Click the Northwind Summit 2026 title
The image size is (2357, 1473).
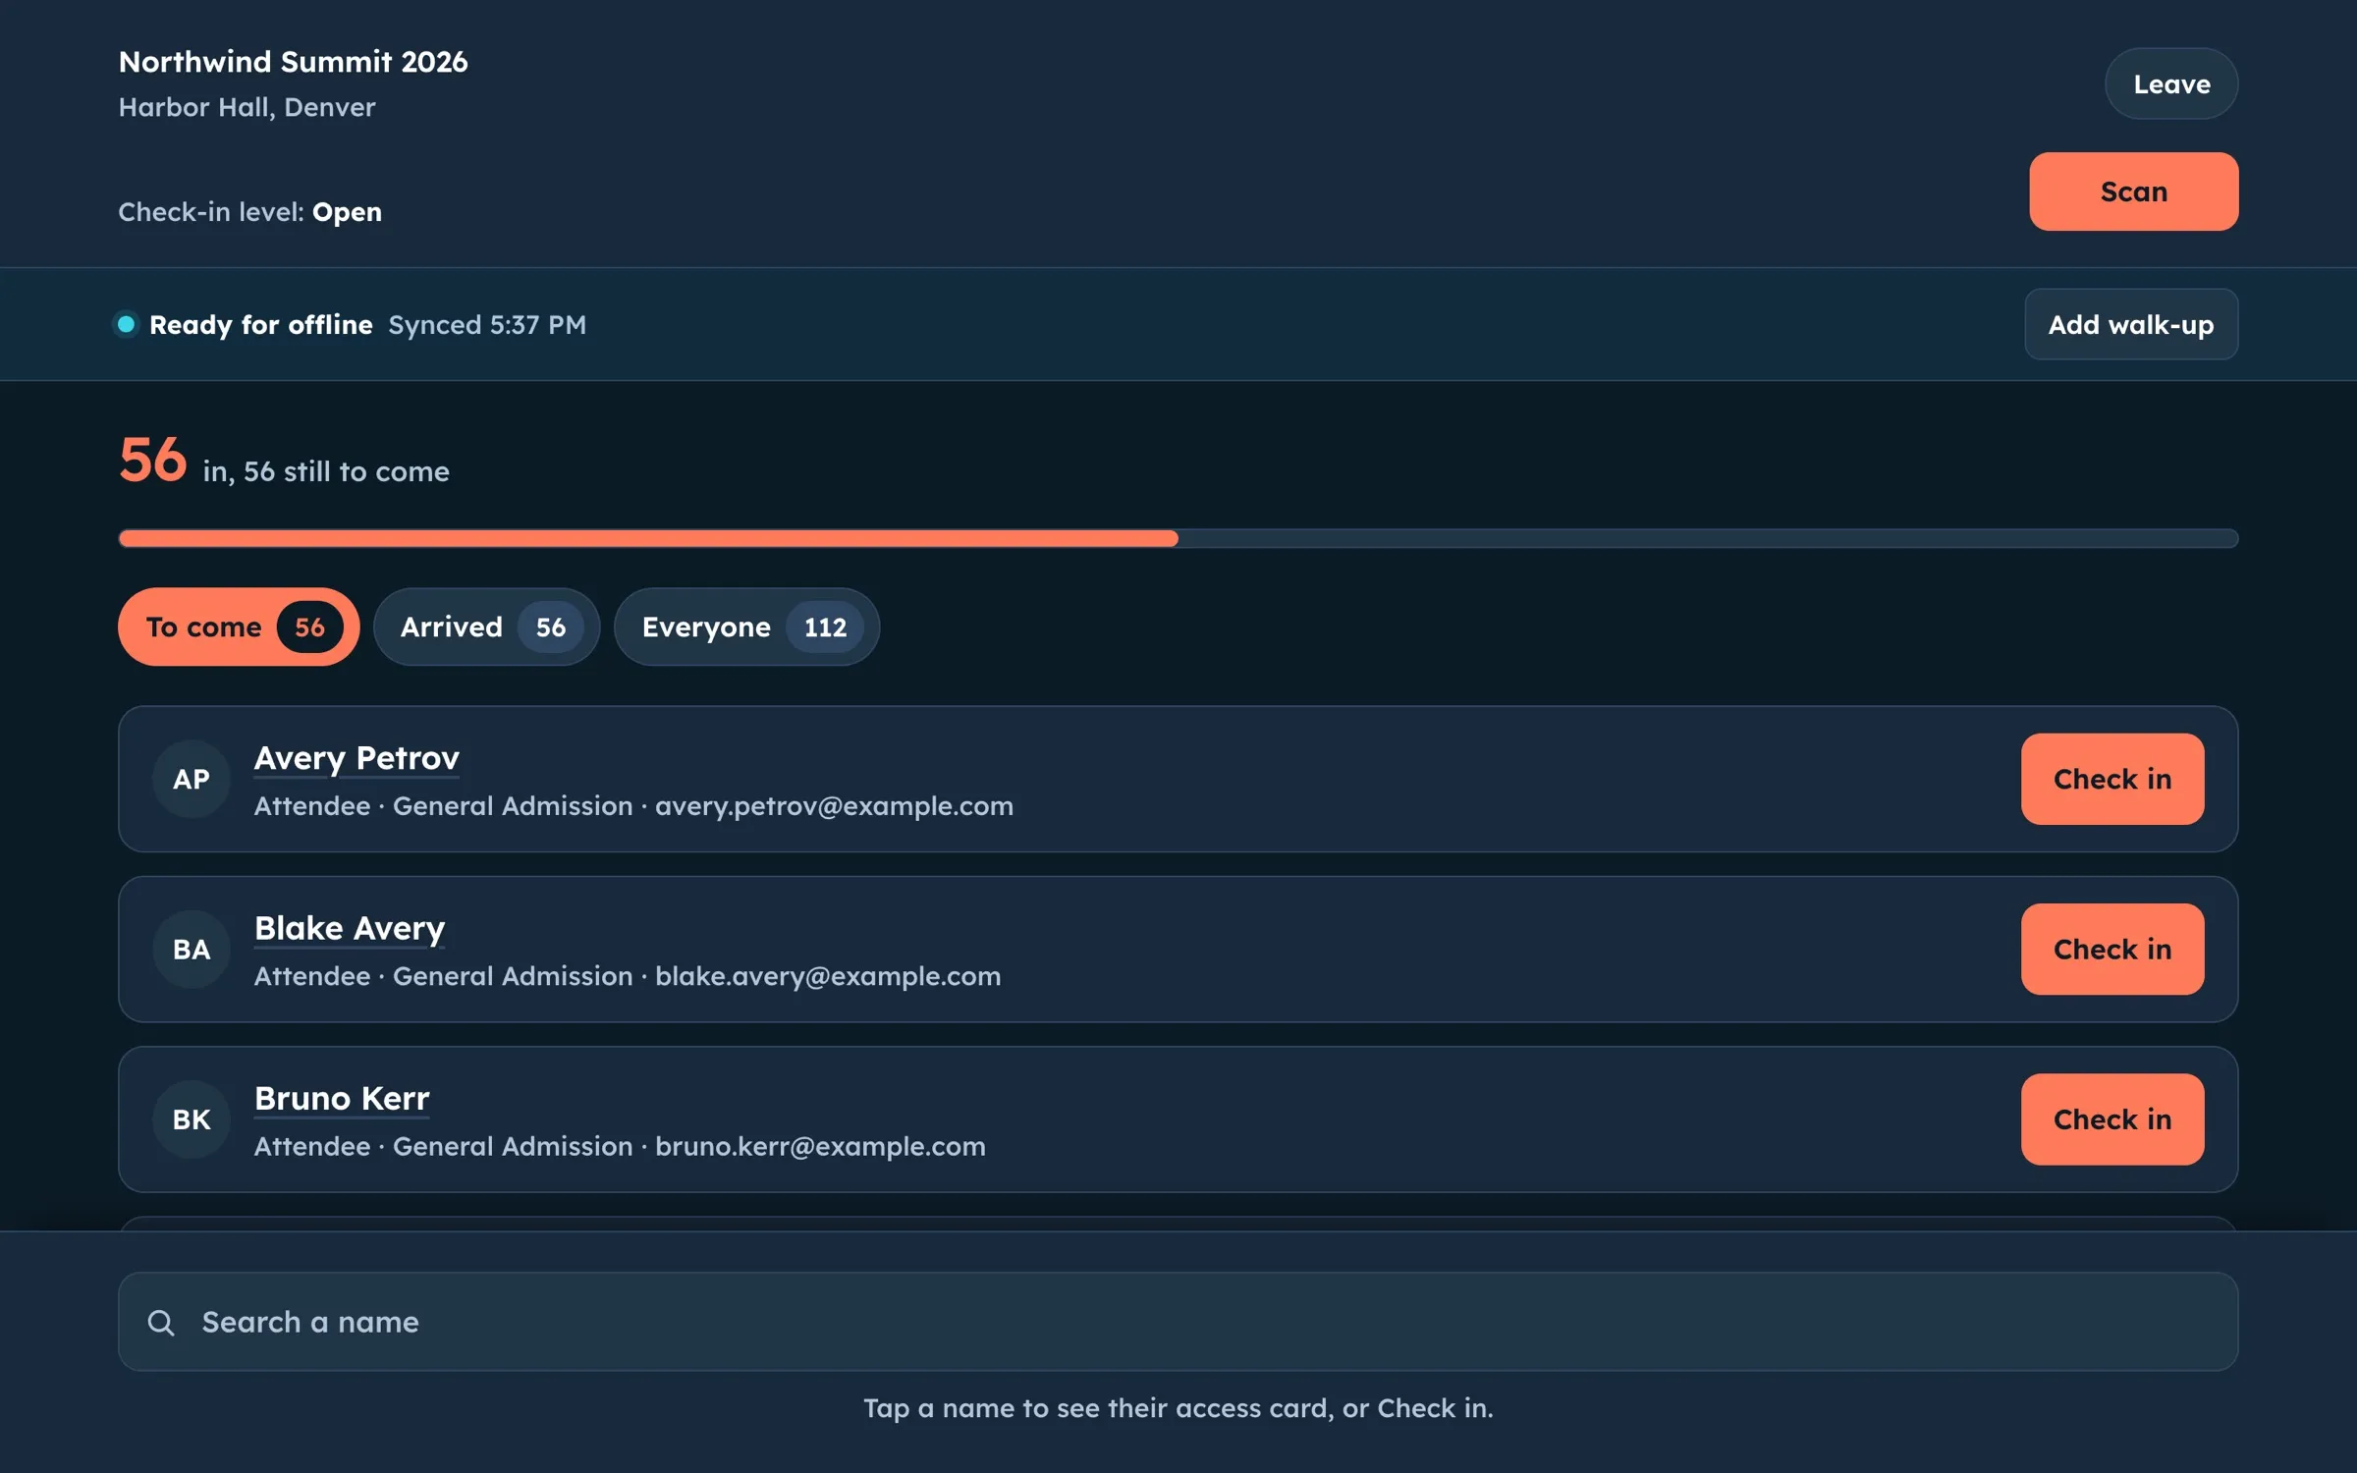[294, 62]
